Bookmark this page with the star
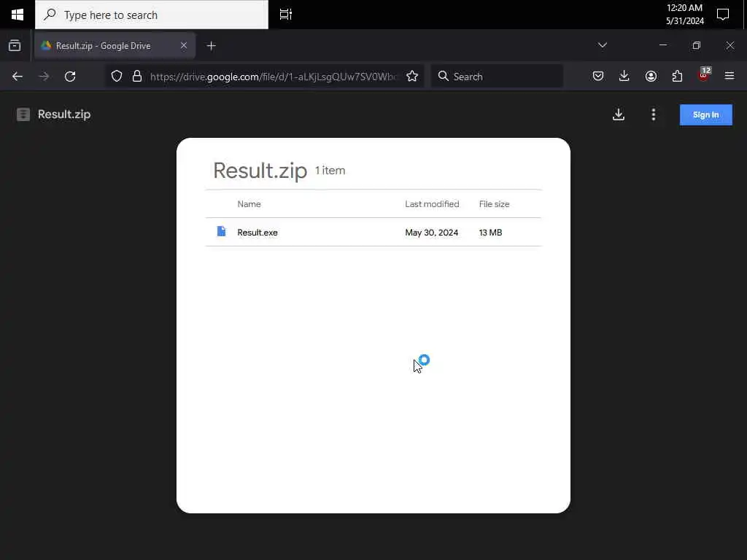This screenshot has width=747, height=560. [x=412, y=76]
